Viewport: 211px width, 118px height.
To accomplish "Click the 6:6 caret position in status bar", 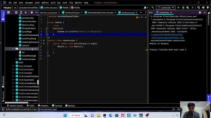I will (x=174, y=109).
